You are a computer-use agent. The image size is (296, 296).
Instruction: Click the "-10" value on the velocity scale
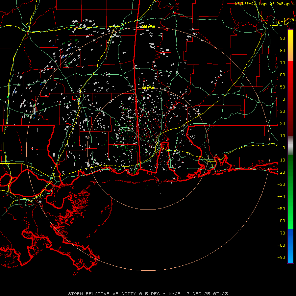[x=281, y=160]
